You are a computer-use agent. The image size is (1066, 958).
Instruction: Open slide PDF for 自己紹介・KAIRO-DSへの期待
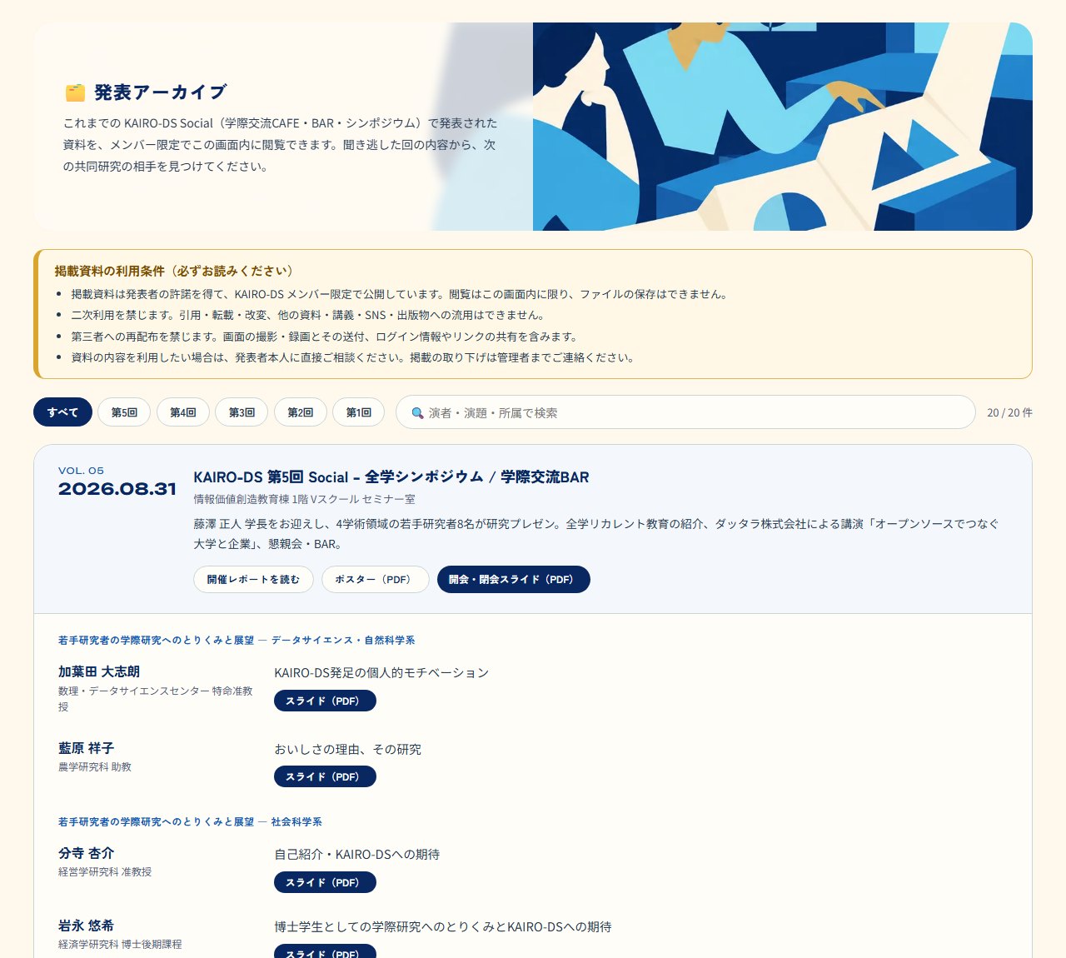pos(325,882)
